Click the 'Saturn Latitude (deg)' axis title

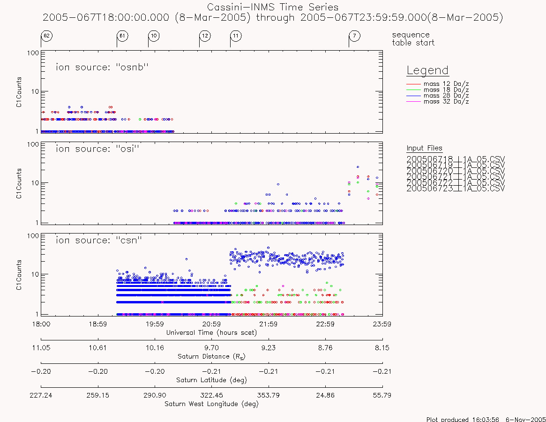click(x=212, y=380)
